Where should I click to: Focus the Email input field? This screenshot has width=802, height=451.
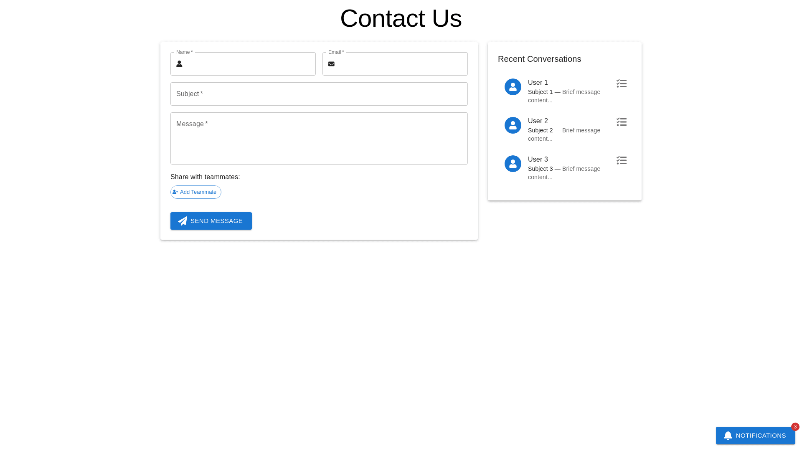401,64
